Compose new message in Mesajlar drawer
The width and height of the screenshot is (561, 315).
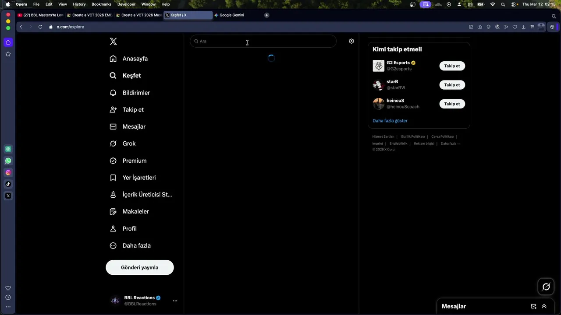click(533, 307)
